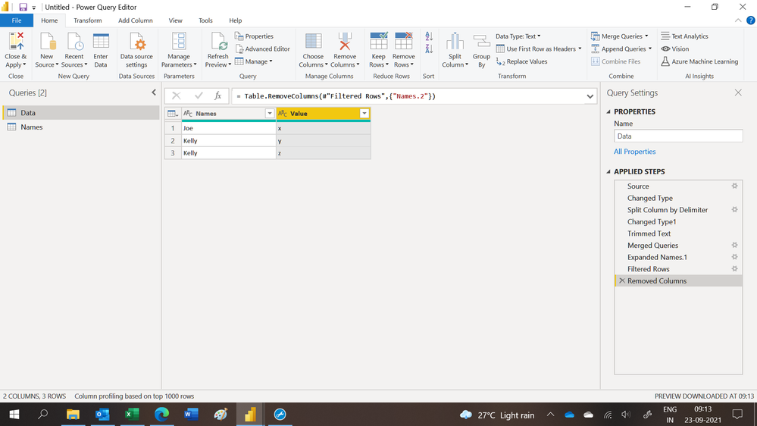Open the Value column filter dropdown
757x426 pixels.
tap(364, 114)
